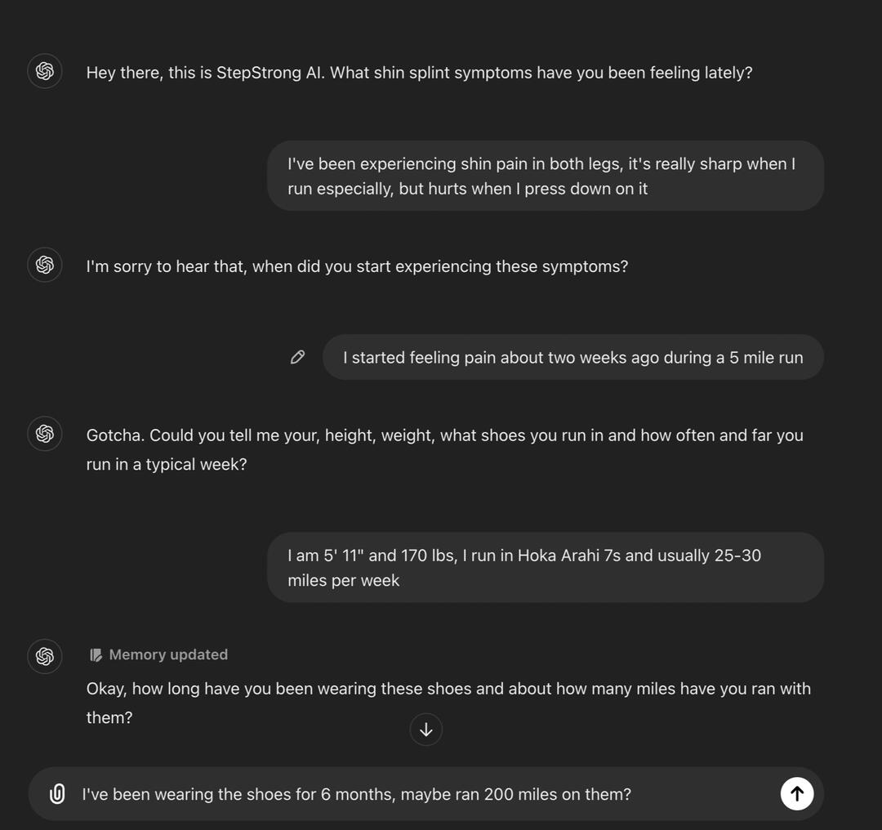This screenshot has height=830, width=882.
Task: Open the "Memory updated" label
Action: coord(168,654)
